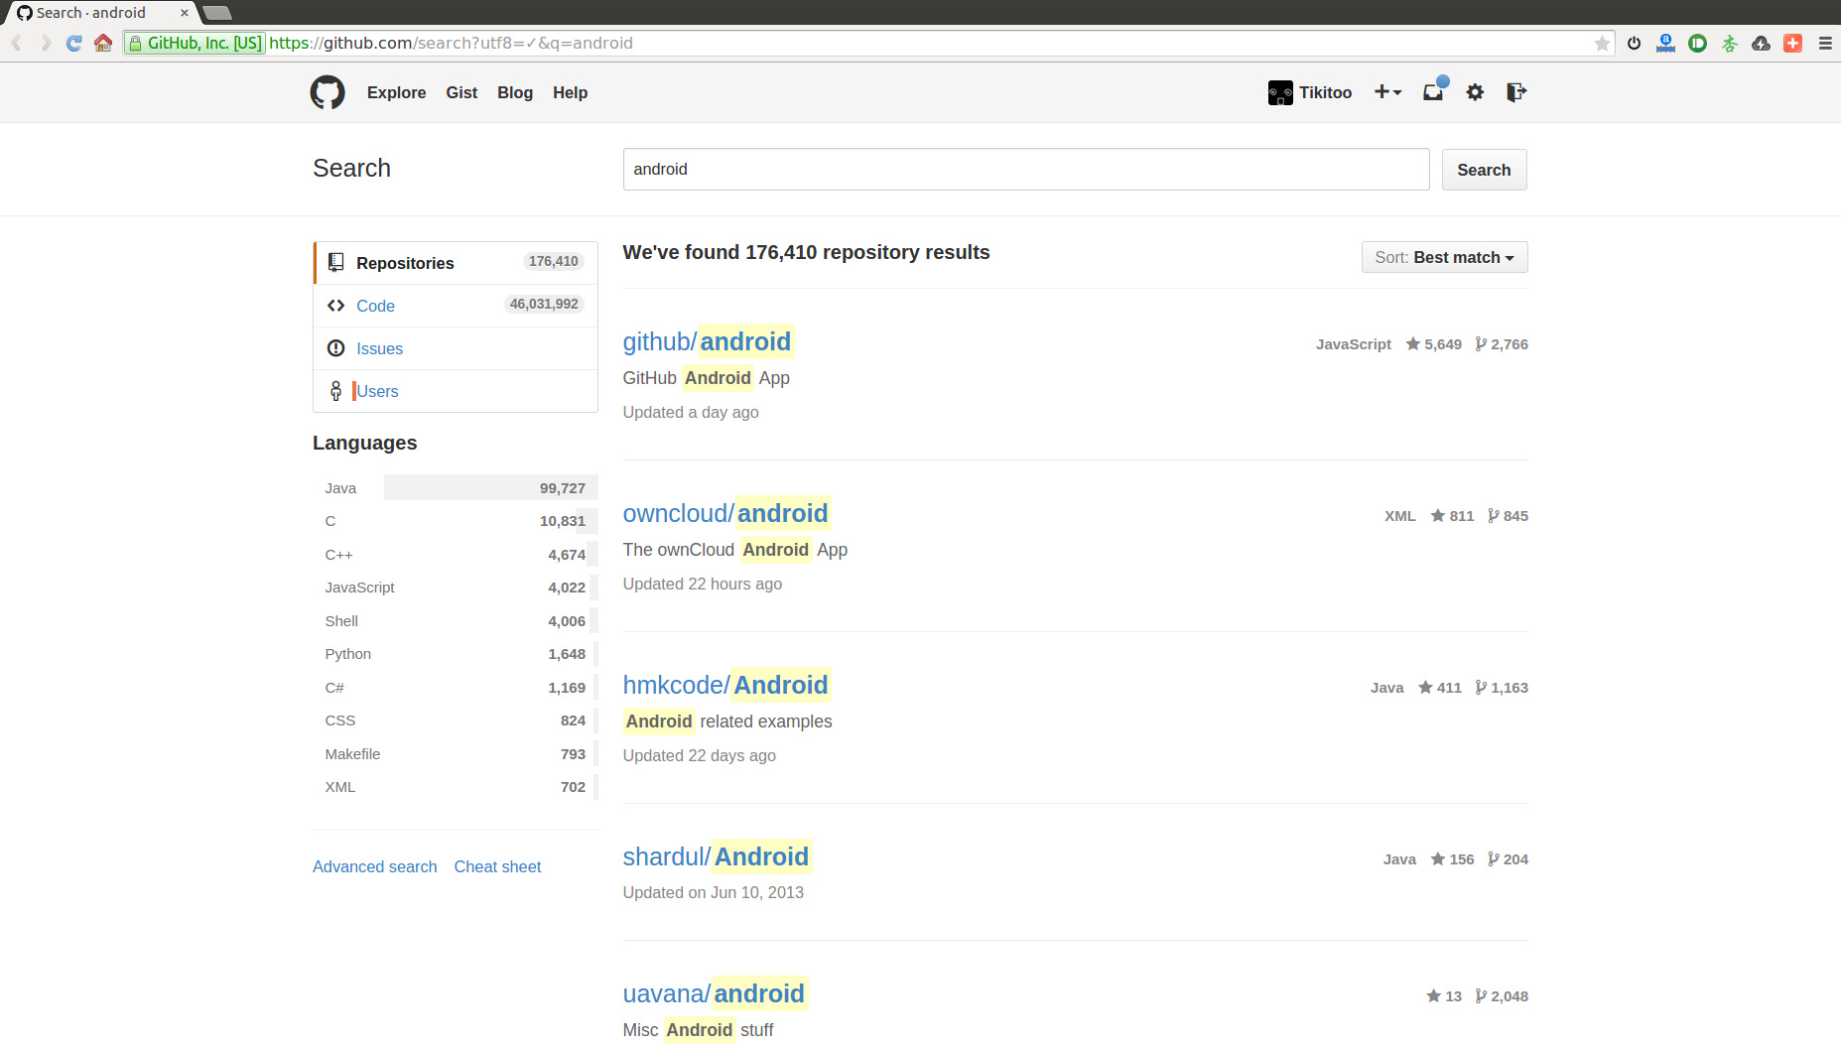Filter results by C++ language
The height and width of the screenshot is (1048, 1841).
coord(456,555)
